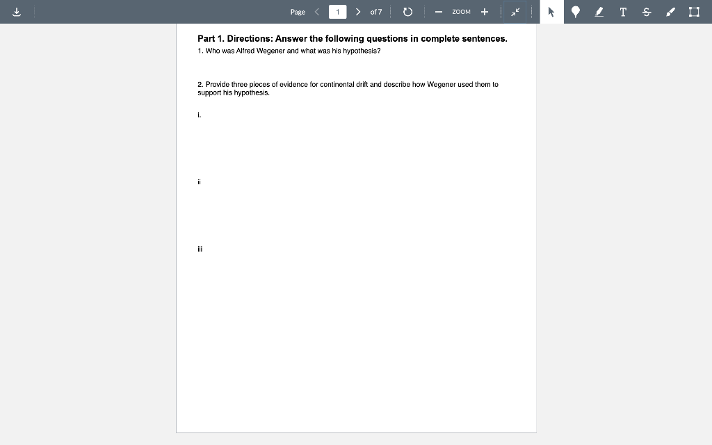This screenshot has width=712, height=445.
Task: Click the 'Page' label in toolbar
Action: [x=298, y=12]
